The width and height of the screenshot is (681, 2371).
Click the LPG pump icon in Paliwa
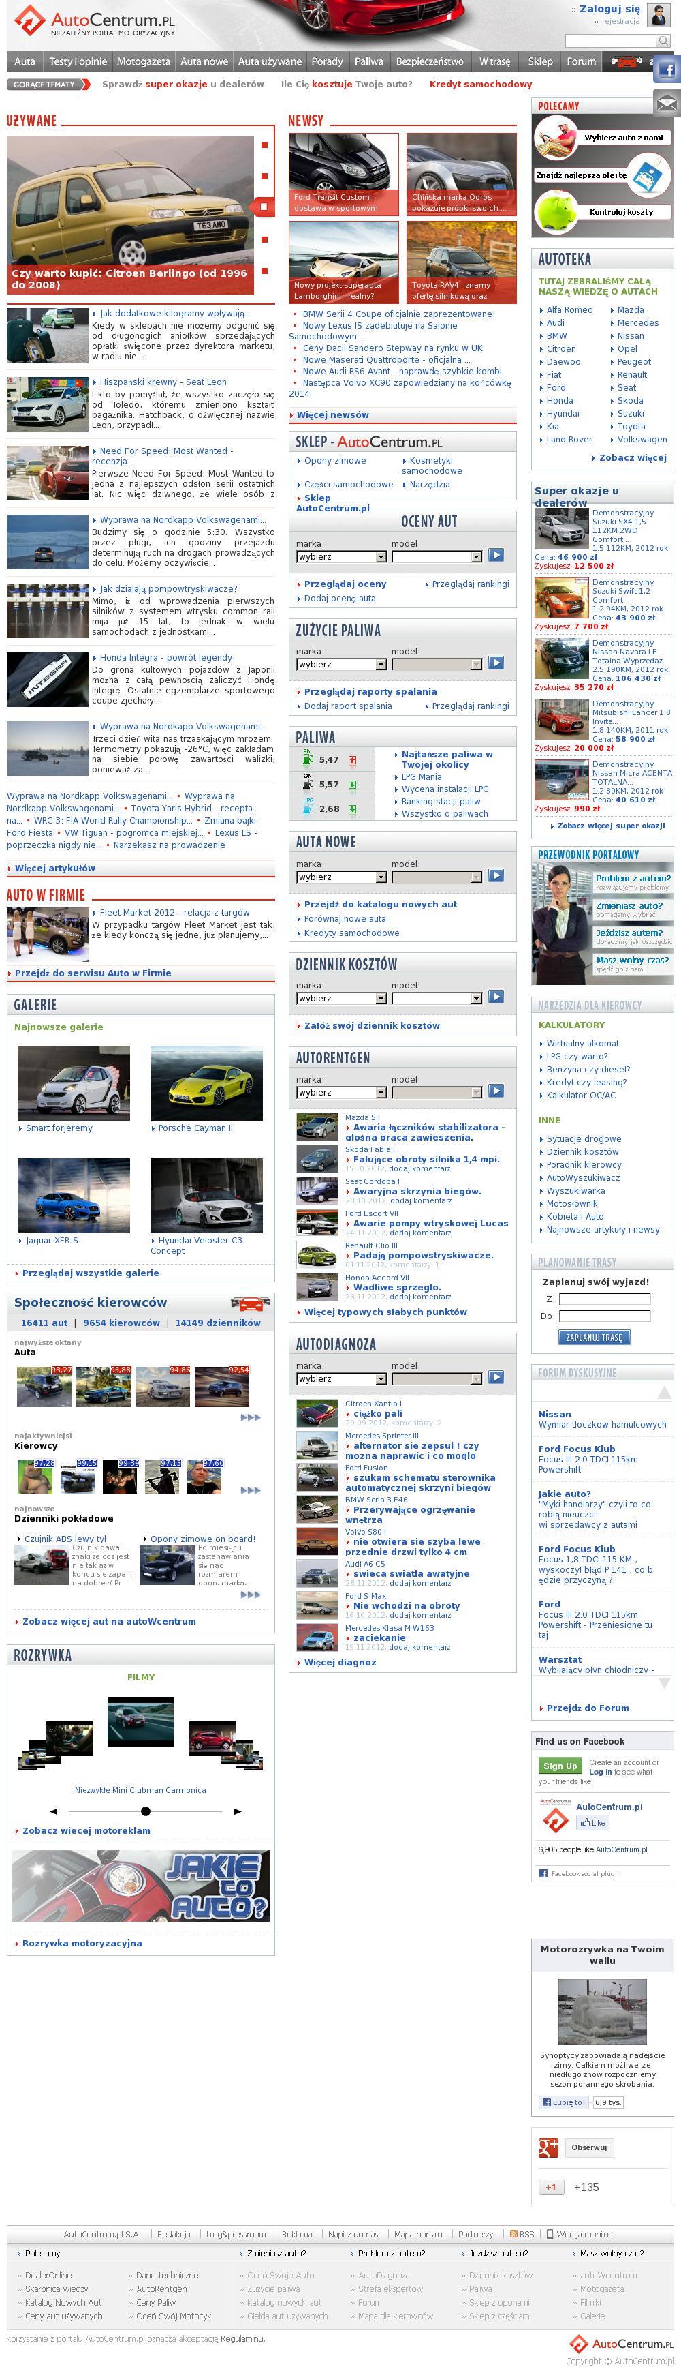[308, 806]
